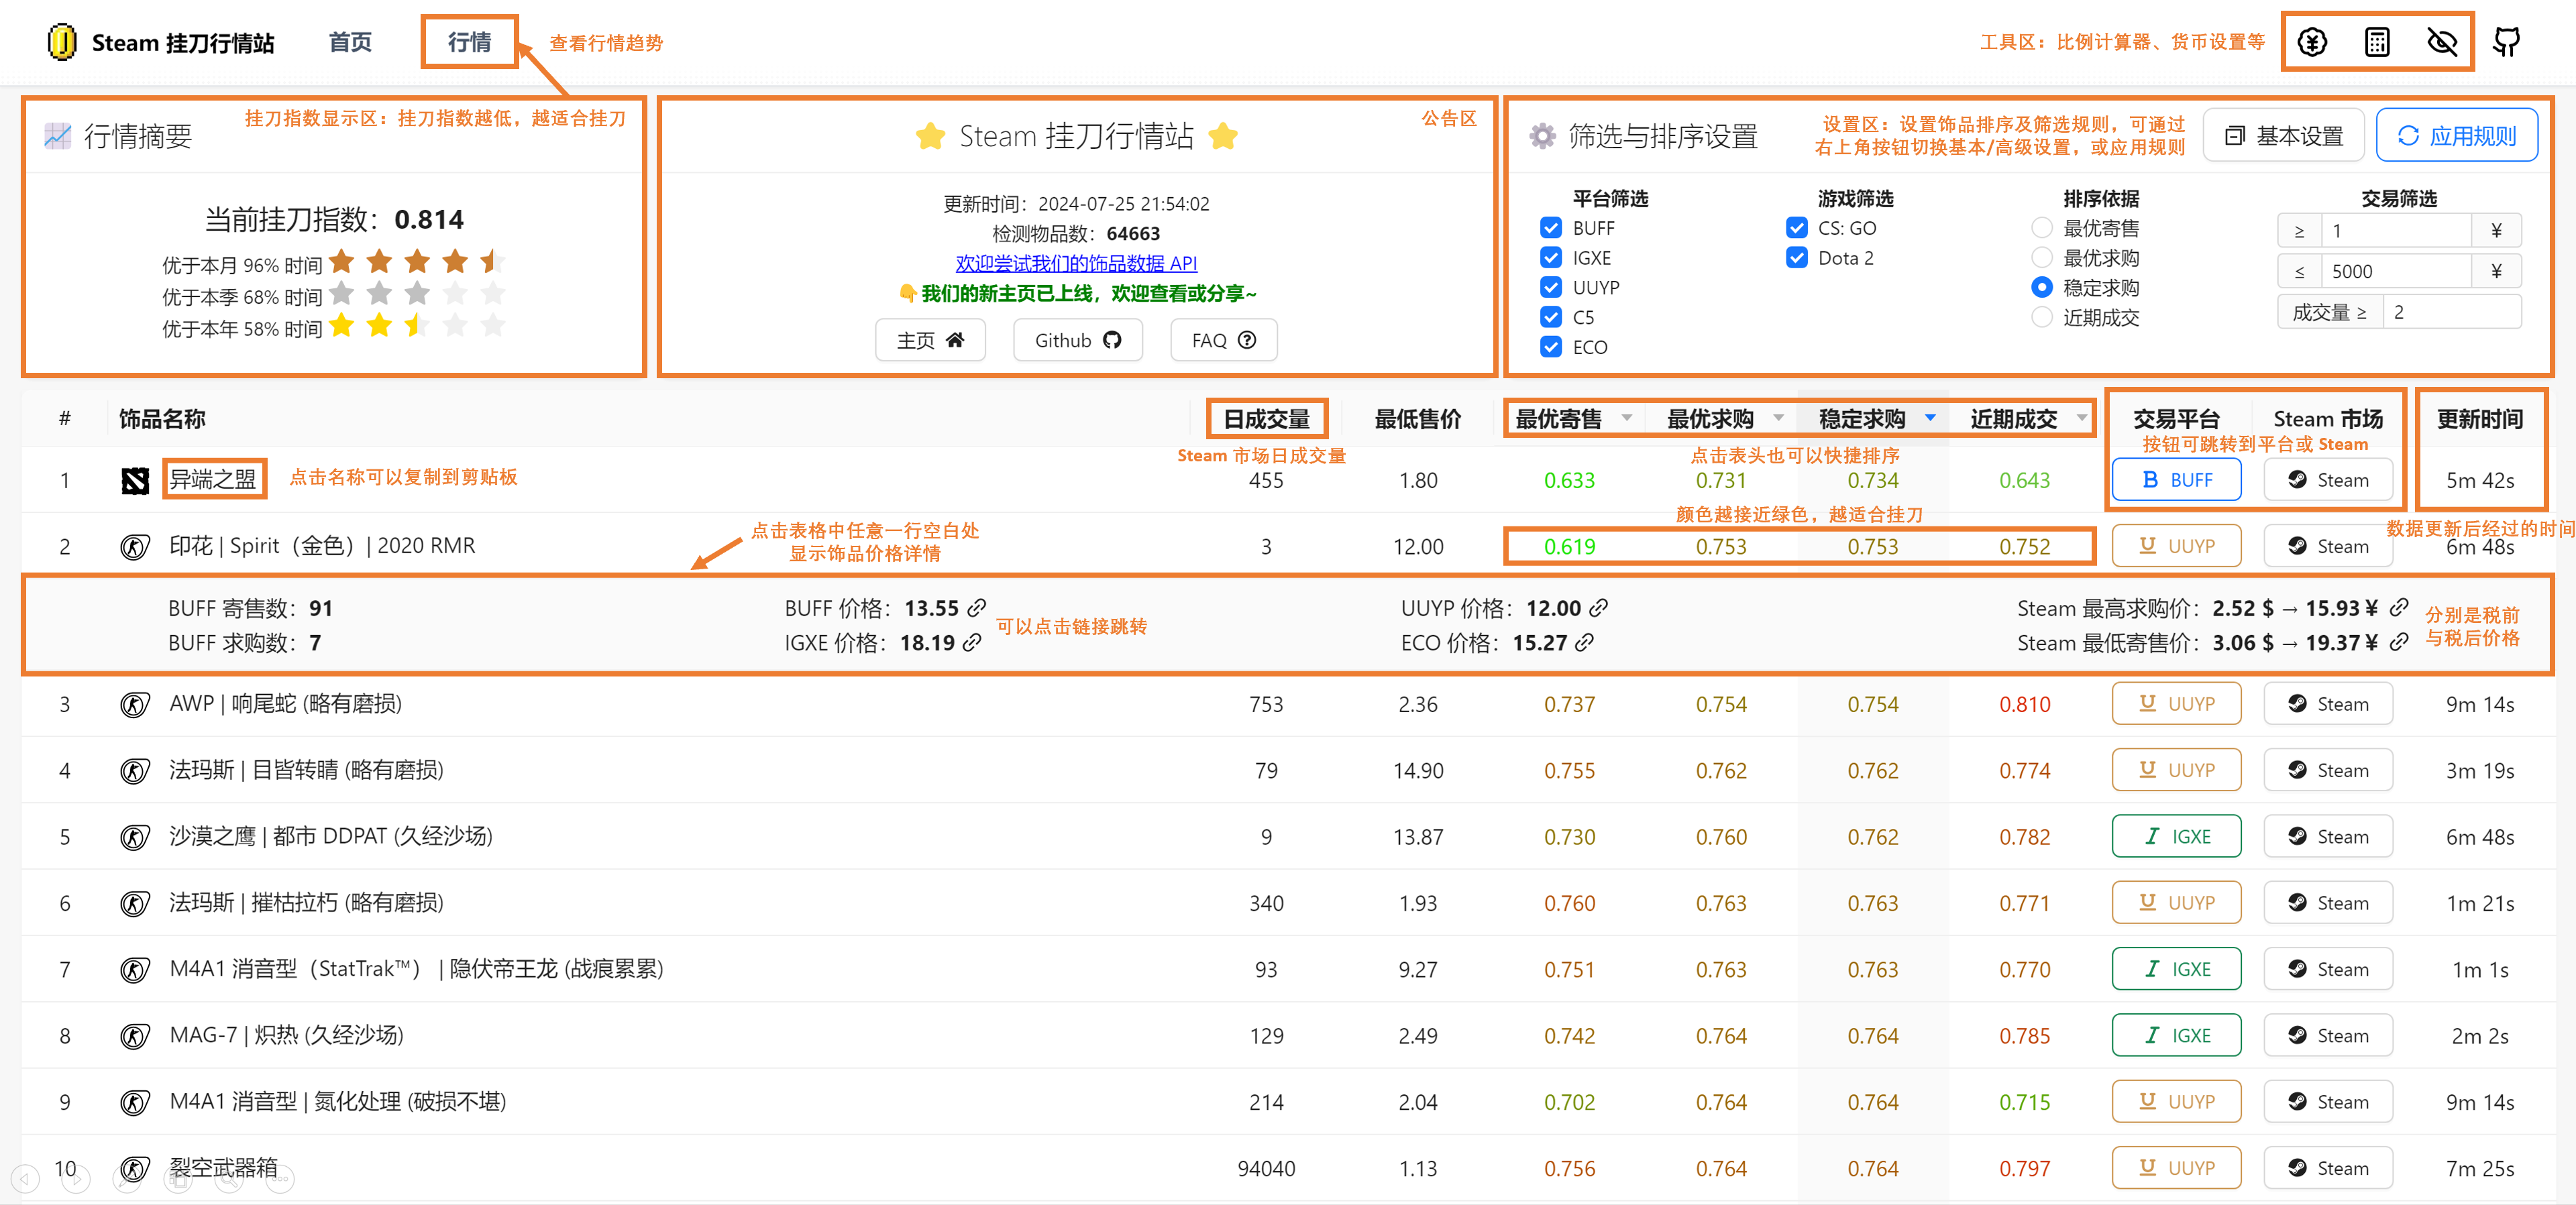Image resolution: width=2576 pixels, height=1205 pixels.
Task: Select 最优寄售 sort radio button
Action: 2042,228
